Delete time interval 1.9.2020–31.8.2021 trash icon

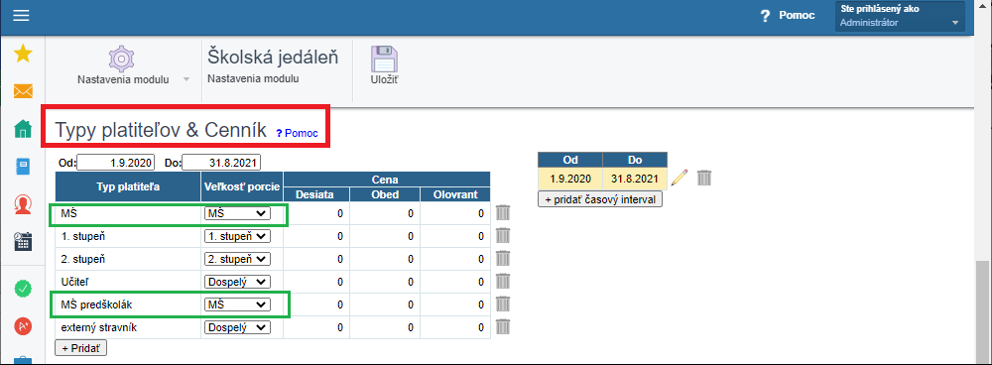(704, 178)
